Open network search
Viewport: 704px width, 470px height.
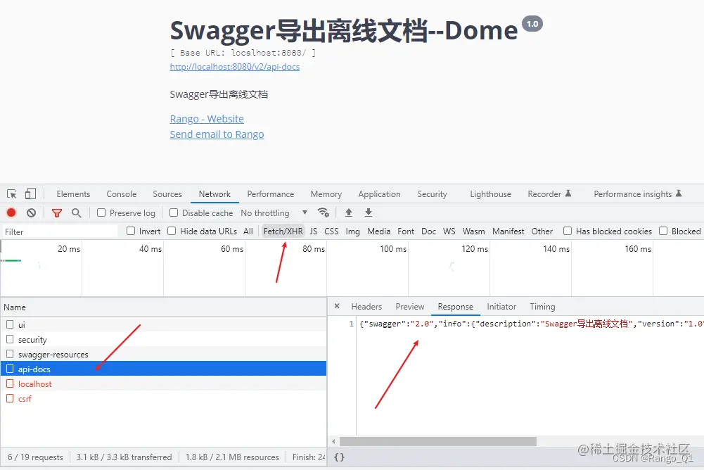click(76, 212)
